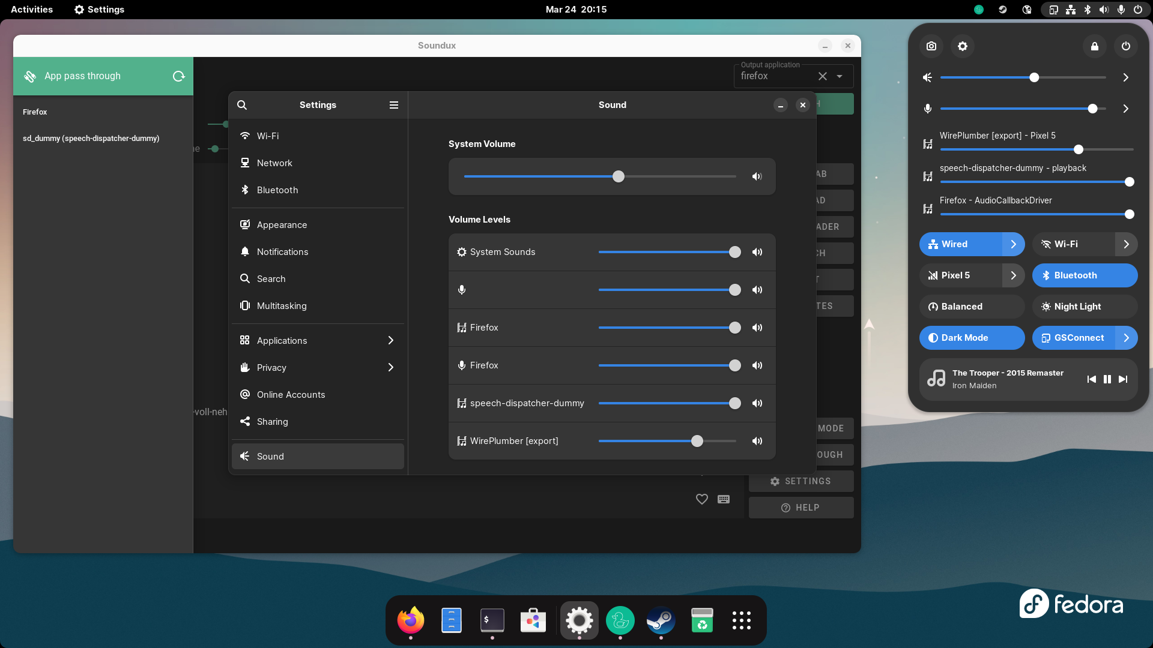Click the Soundux refresh icon
Viewport: 1153px width, 648px height.
click(178, 76)
